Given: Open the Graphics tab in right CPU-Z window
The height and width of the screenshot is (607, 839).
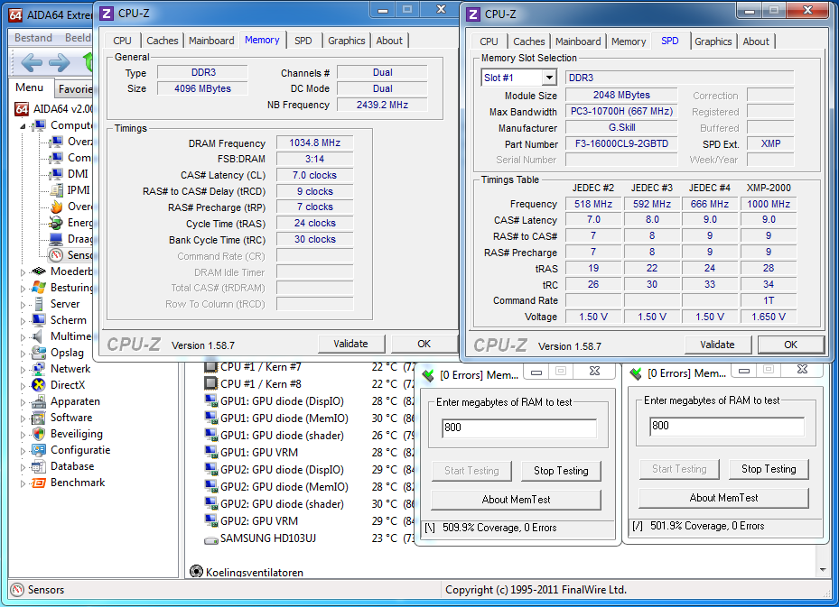Looking at the screenshot, I should point(713,41).
